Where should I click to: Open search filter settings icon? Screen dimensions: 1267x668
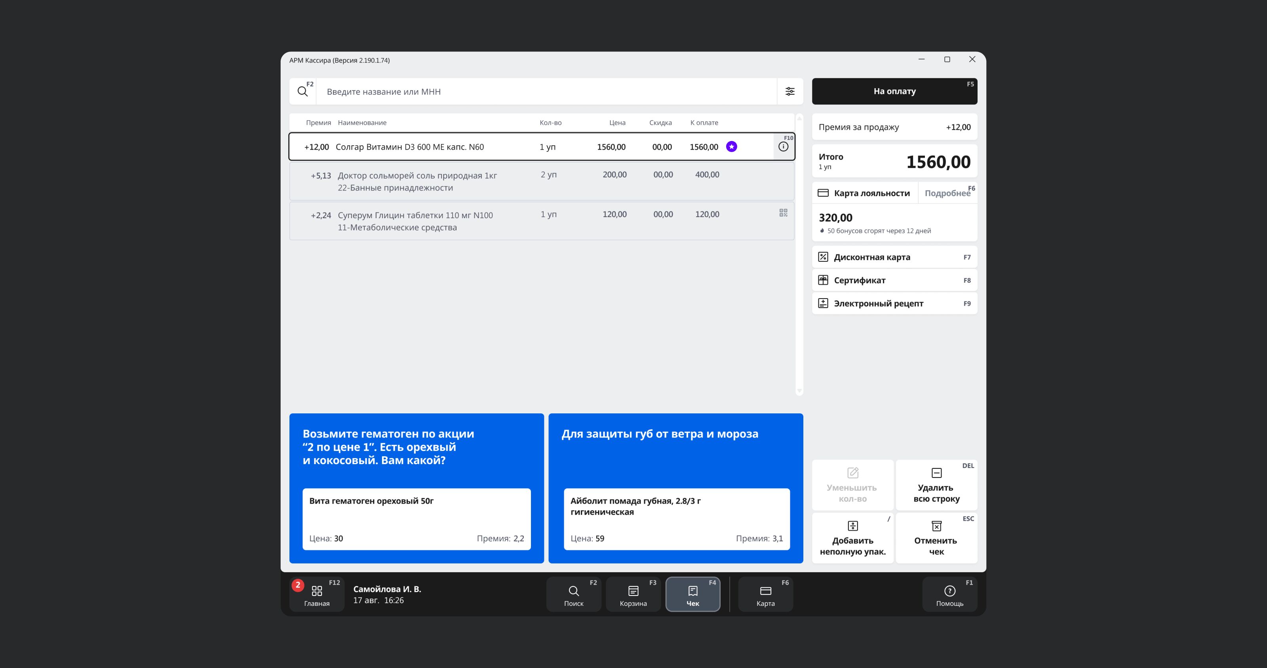[789, 91]
